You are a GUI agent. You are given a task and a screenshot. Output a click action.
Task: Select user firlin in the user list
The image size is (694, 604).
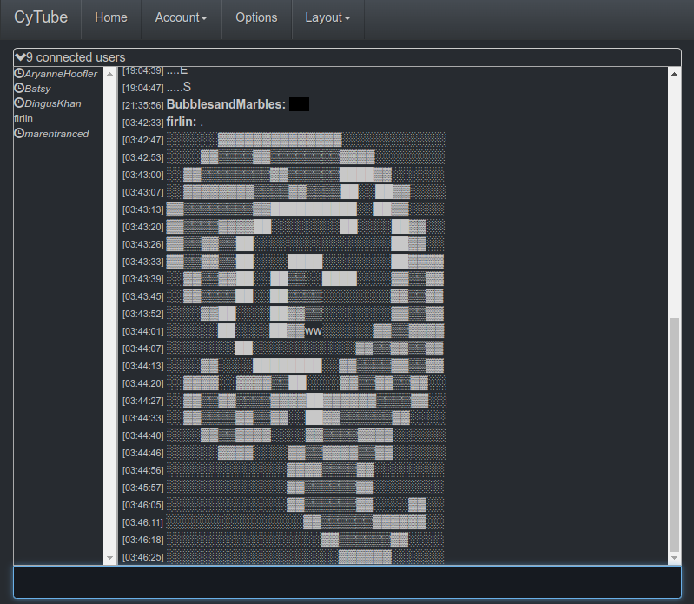pos(23,118)
